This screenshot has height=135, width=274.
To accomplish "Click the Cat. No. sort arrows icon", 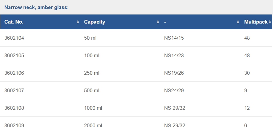I will tap(78, 22).
